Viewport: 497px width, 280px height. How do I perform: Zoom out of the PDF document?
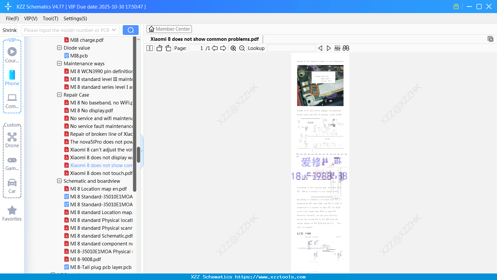242,48
